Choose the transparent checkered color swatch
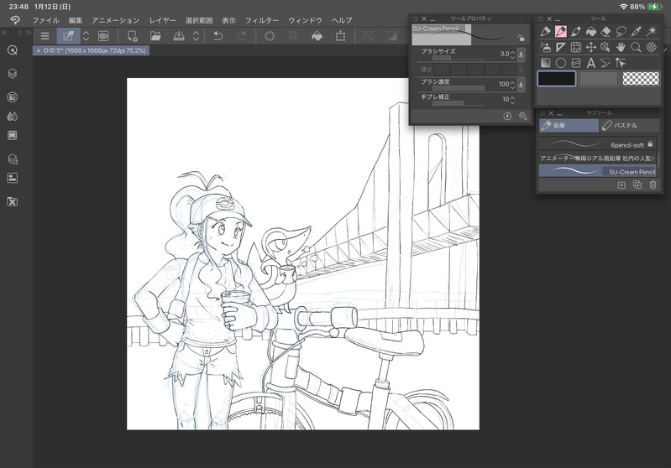 point(641,79)
